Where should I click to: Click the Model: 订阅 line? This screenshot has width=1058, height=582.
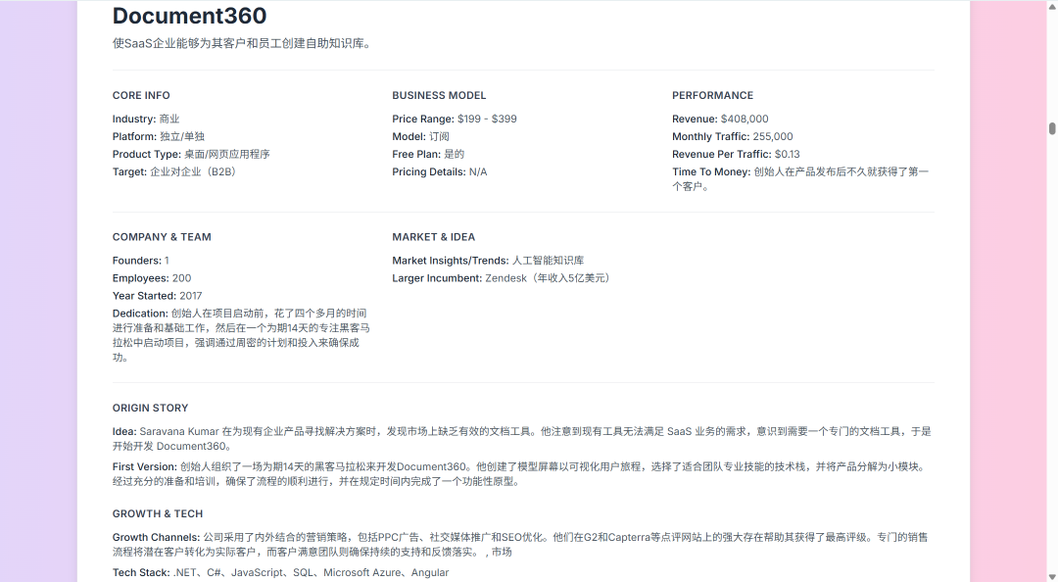pos(421,136)
